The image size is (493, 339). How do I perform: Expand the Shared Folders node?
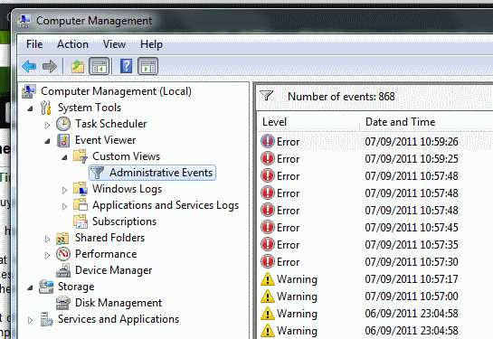[47, 239]
